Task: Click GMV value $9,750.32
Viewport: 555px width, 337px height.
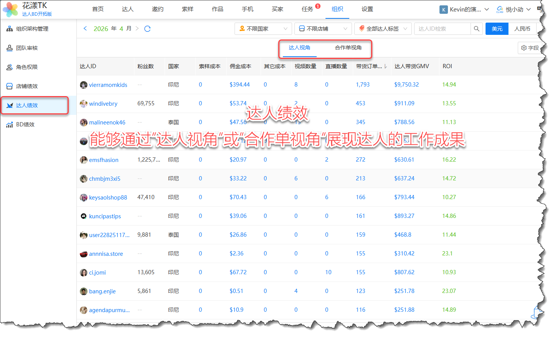Action: 406,85
